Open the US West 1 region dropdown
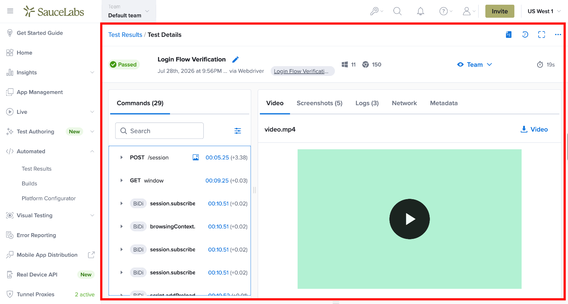568x304 pixels. click(544, 11)
